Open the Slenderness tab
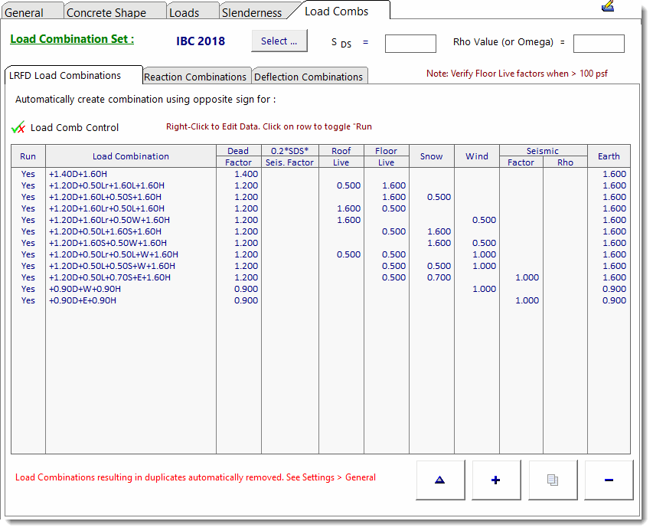Image resolution: width=653 pixels, height=531 pixels. click(x=251, y=12)
